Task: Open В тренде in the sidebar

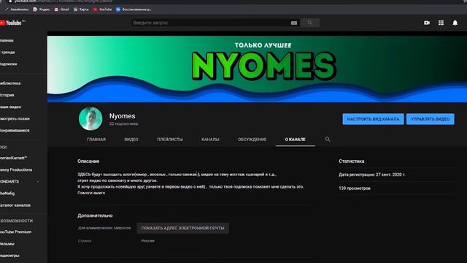Action: coord(7,52)
